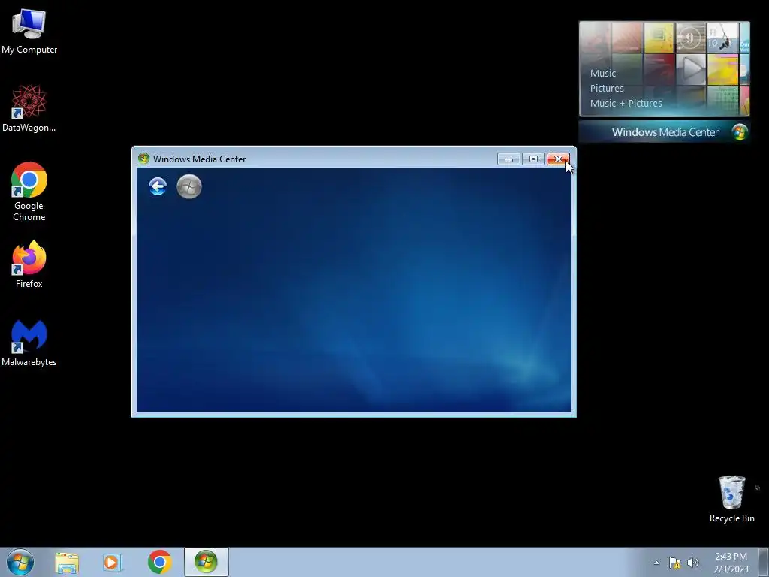
Task: Open My Computer desktop icon
Action: pyautogui.click(x=29, y=32)
